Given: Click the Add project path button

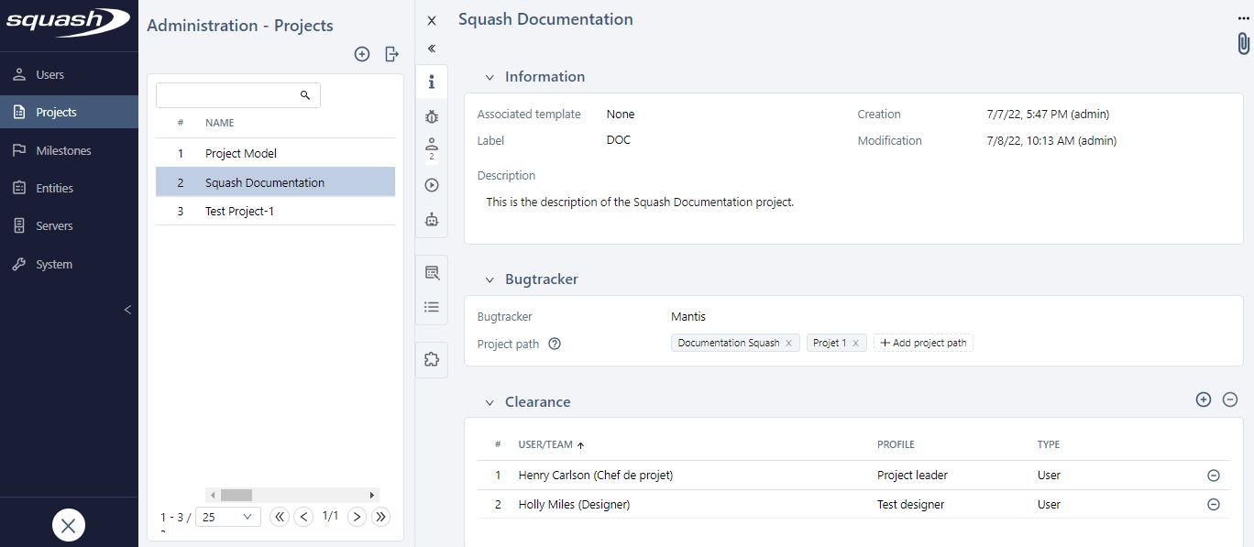Looking at the screenshot, I should 923,342.
